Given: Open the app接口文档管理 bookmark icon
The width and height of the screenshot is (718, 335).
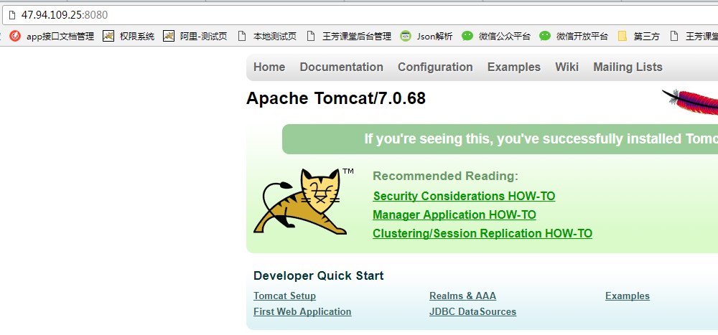Looking at the screenshot, I should coord(15,36).
